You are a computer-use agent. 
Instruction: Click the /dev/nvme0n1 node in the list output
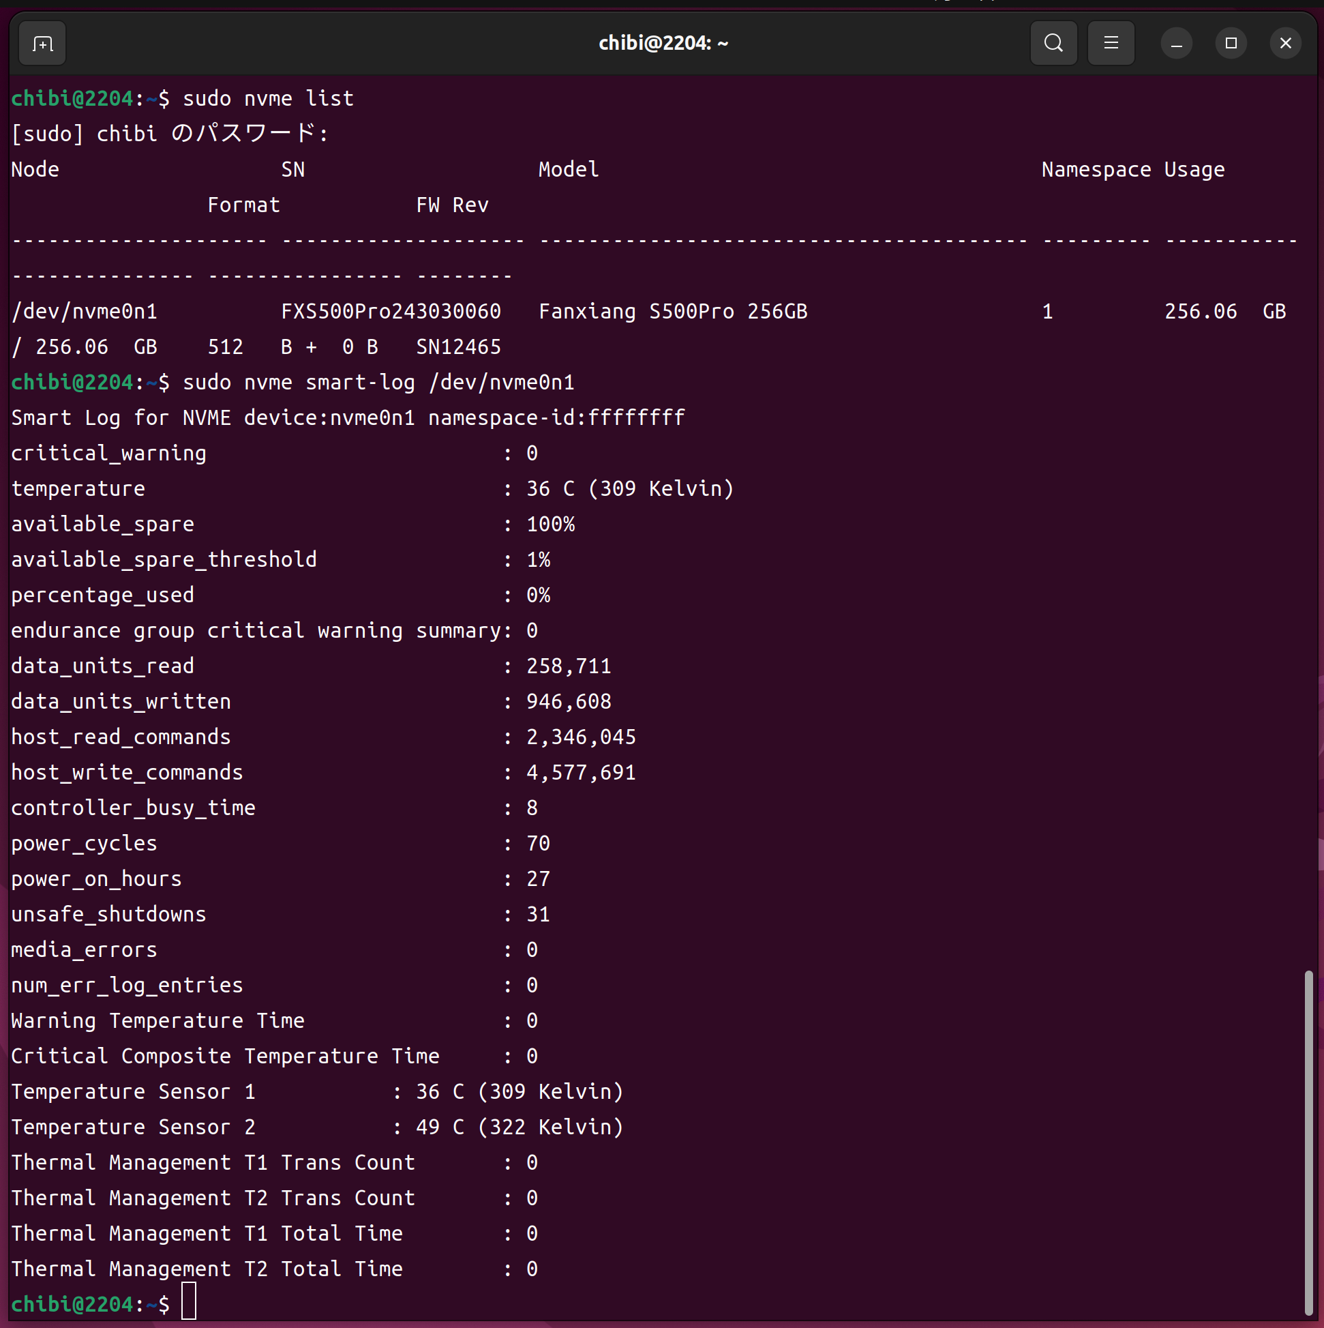pos(84,312)
